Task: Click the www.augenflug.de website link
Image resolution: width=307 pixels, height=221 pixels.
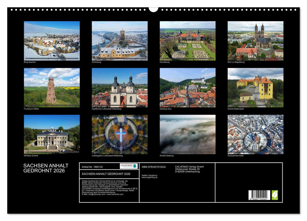Action: pos(149,177)
